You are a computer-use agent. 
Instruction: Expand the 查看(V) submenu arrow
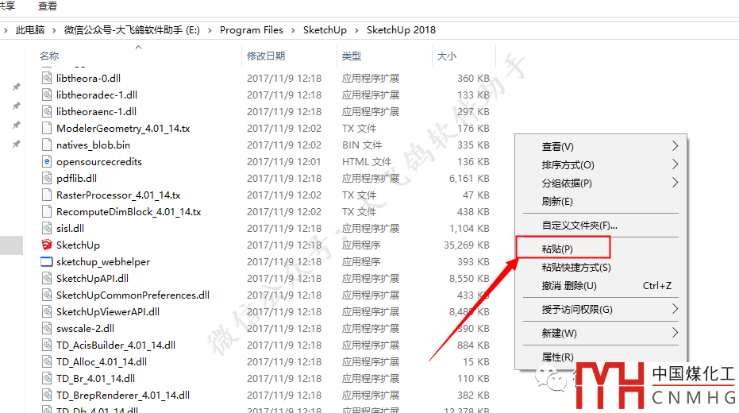pos(675,146)
